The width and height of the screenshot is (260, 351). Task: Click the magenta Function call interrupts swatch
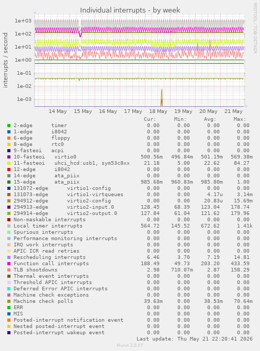(9, 264)
